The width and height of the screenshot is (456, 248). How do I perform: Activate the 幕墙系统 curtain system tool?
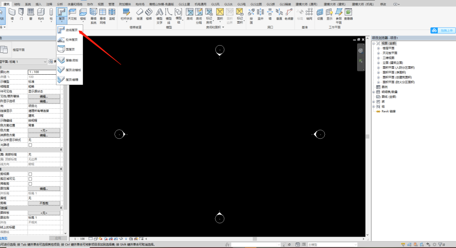pyautogui.click(x=93, y=16)
